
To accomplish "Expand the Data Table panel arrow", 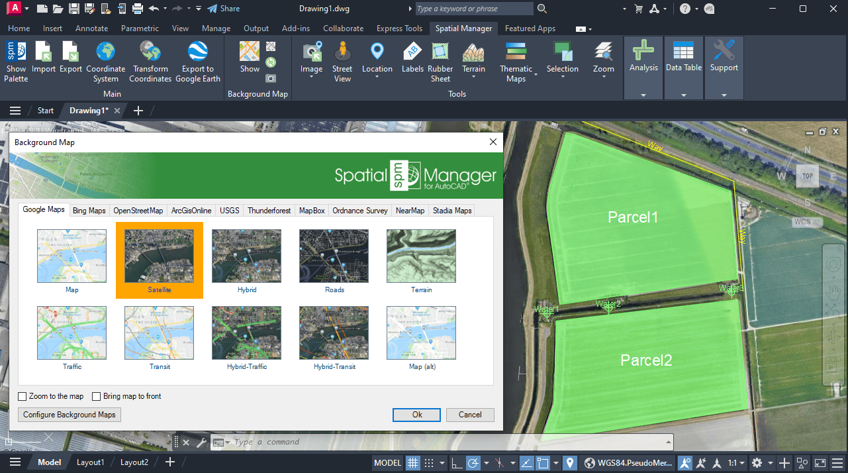I will click(684, 95).
